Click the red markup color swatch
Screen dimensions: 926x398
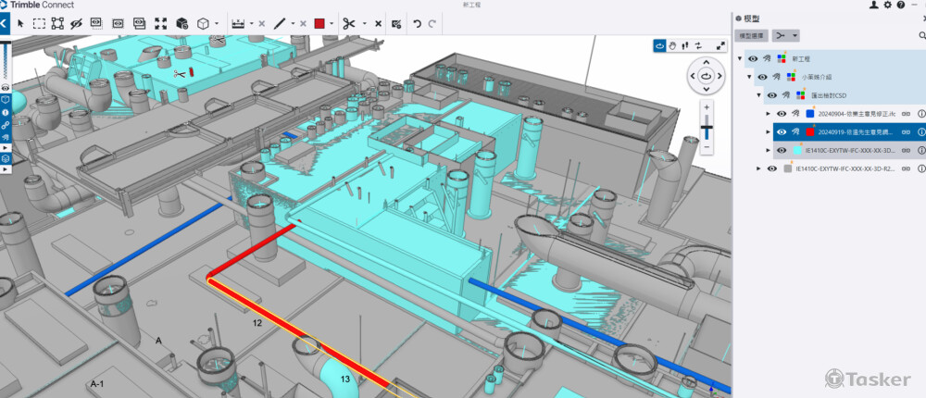319,23
